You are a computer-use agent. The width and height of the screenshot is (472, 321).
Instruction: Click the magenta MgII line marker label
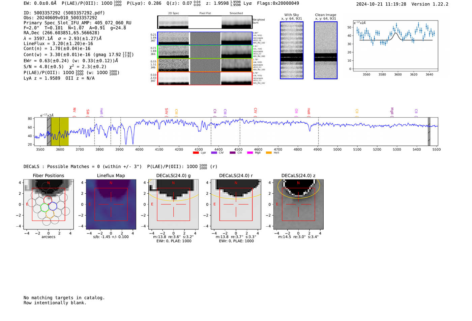tap(392, 111)
